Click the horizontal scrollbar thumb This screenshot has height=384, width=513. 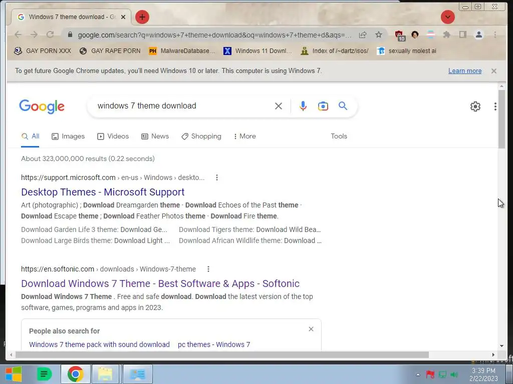tap(222, 354)
